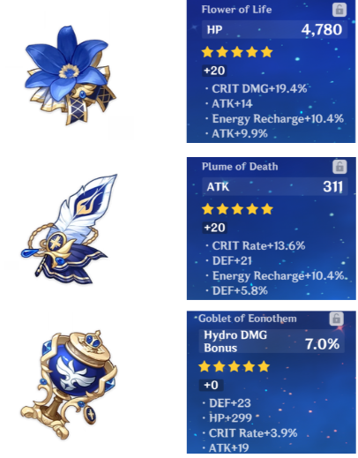Select the ATK 311 main stat bar
The height and width of the screenshot is (458, 358).
[275, 186]
